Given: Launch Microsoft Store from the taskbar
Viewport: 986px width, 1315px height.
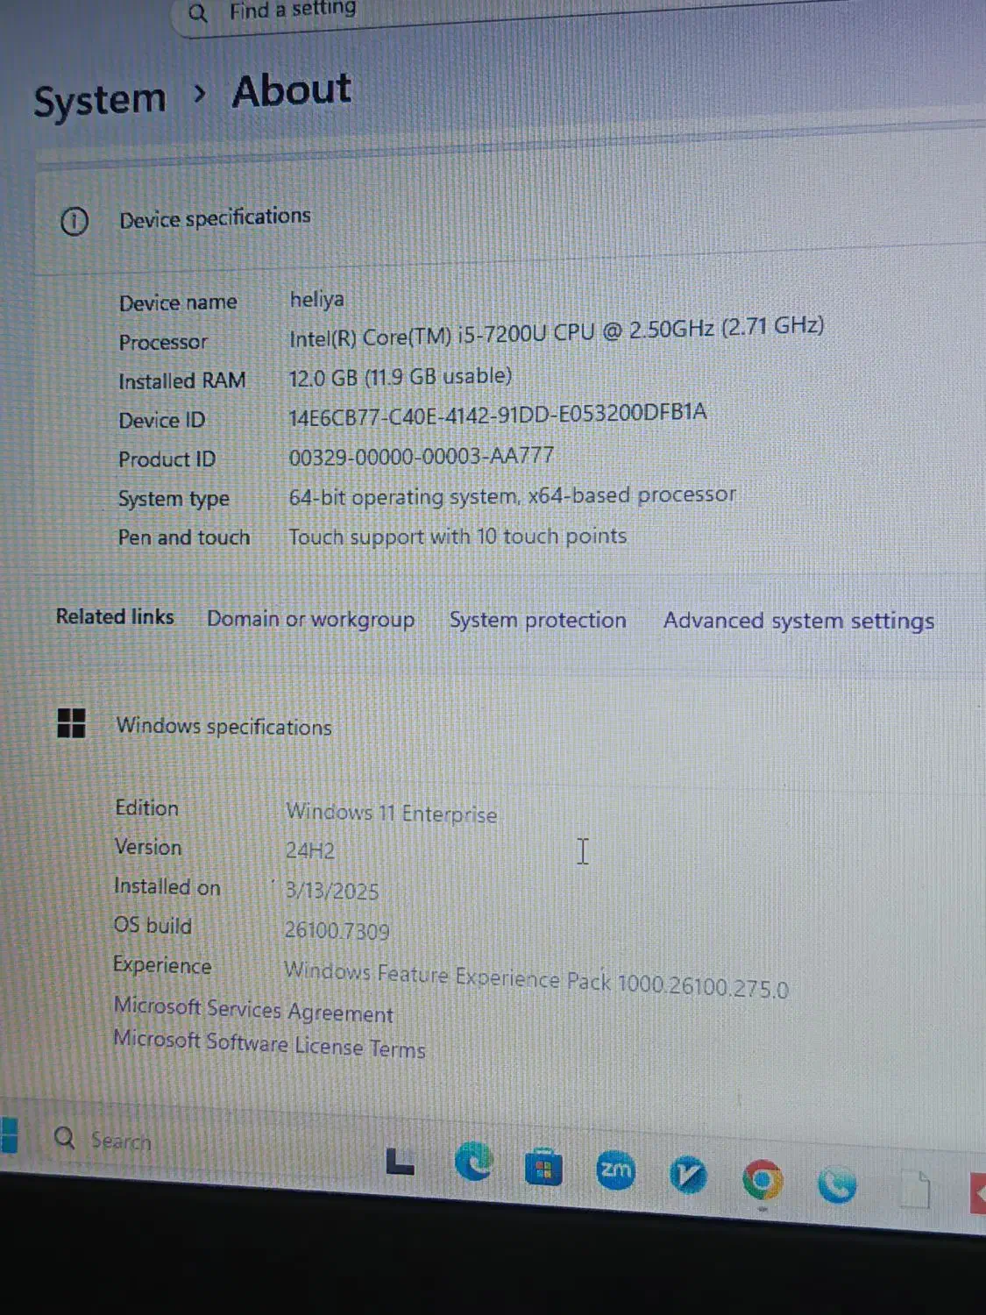Looking at the screenshot, I should pos(543,1168).
